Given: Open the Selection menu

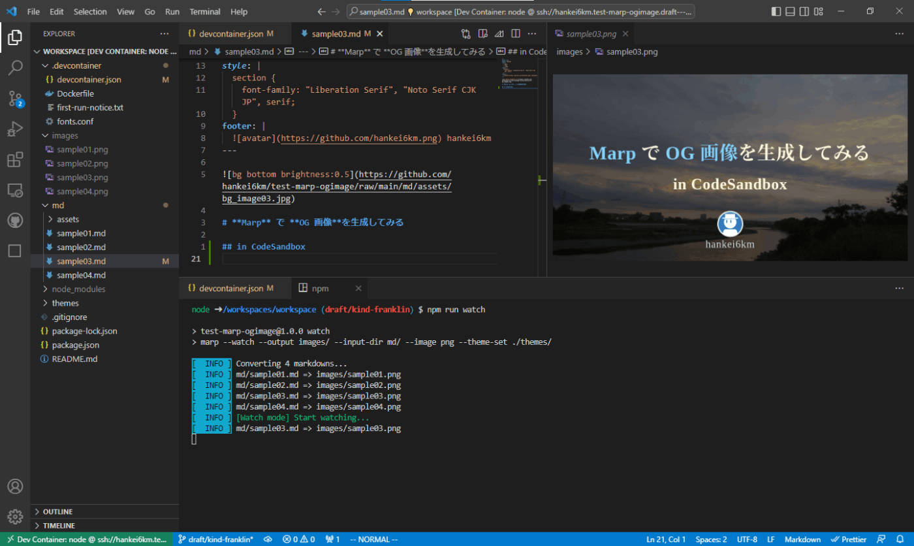Looking at the screenshot, I should coord(90,12).
